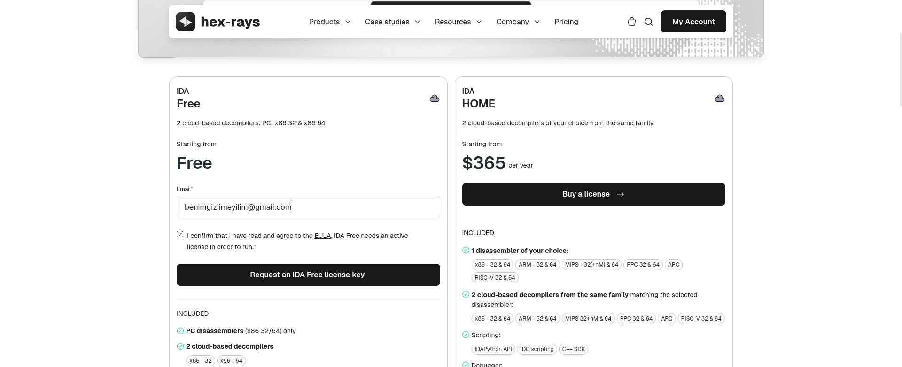This screenshot has width=902, height=367.
Task: Click green check beside Scripting
Action: point(466,335)
